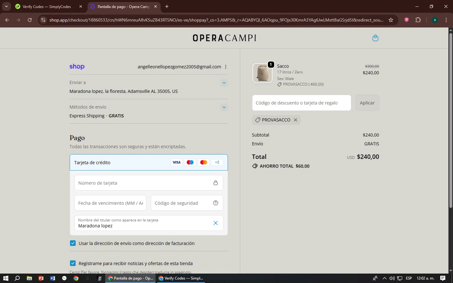Click the red shield extension icon
The image size is (453, 283).
click(x=406, y=20)
